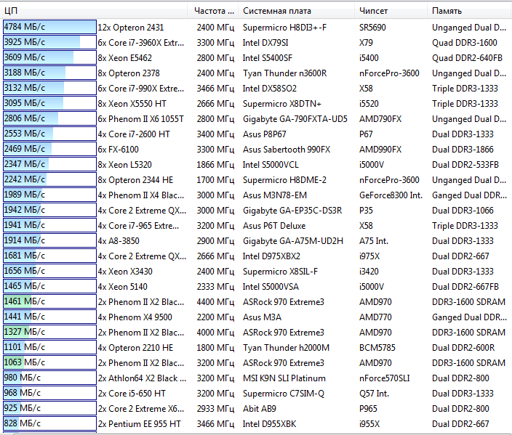This screenshot has height=435, width=512.
Task: Click the Intel D975XBX2 cell
Action: point(271,256)
